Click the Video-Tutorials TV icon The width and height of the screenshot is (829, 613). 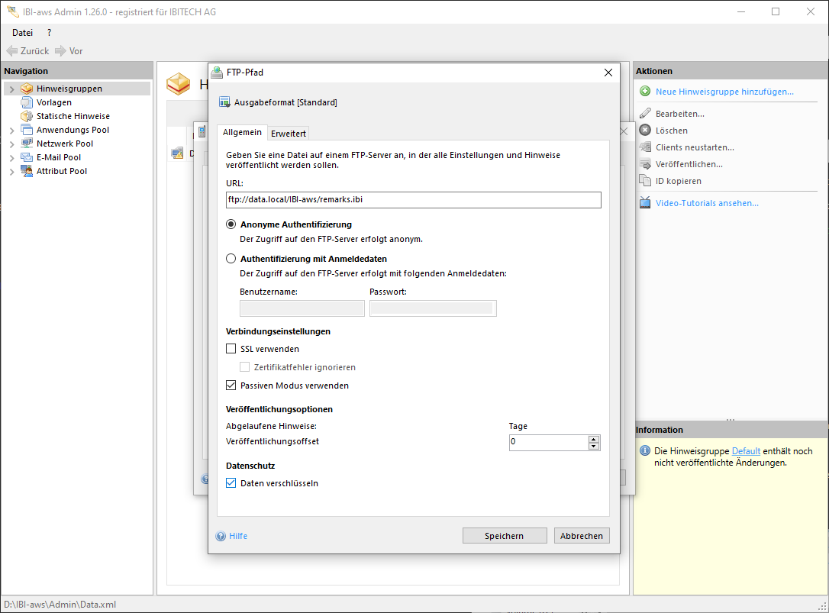(x=645, y=203)
